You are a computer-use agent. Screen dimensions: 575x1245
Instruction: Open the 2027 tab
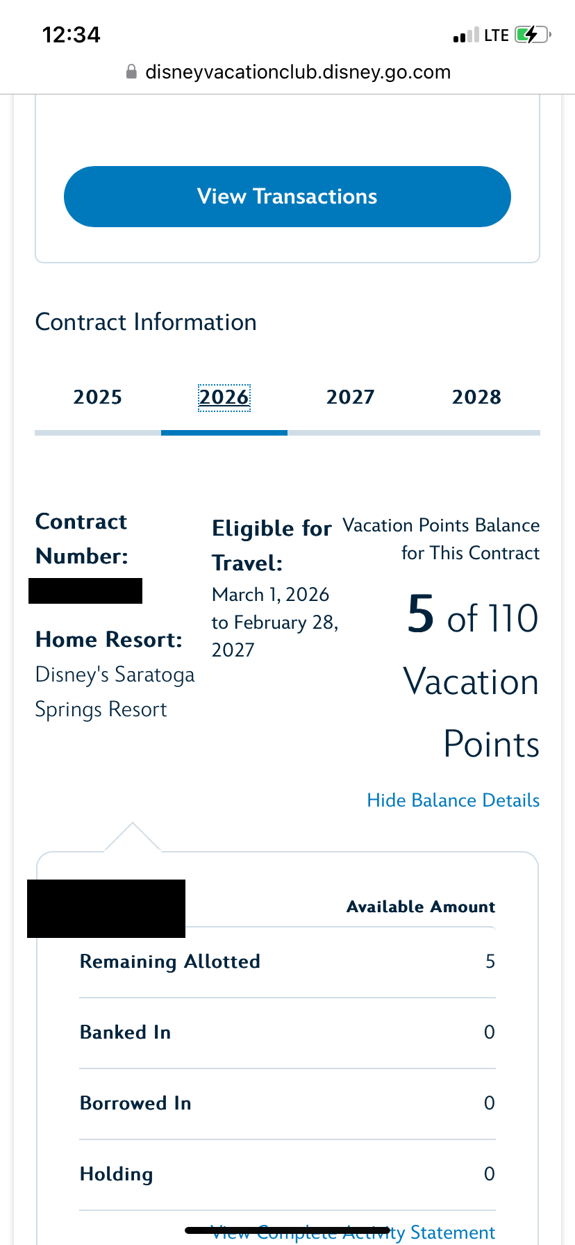(351, 397)
